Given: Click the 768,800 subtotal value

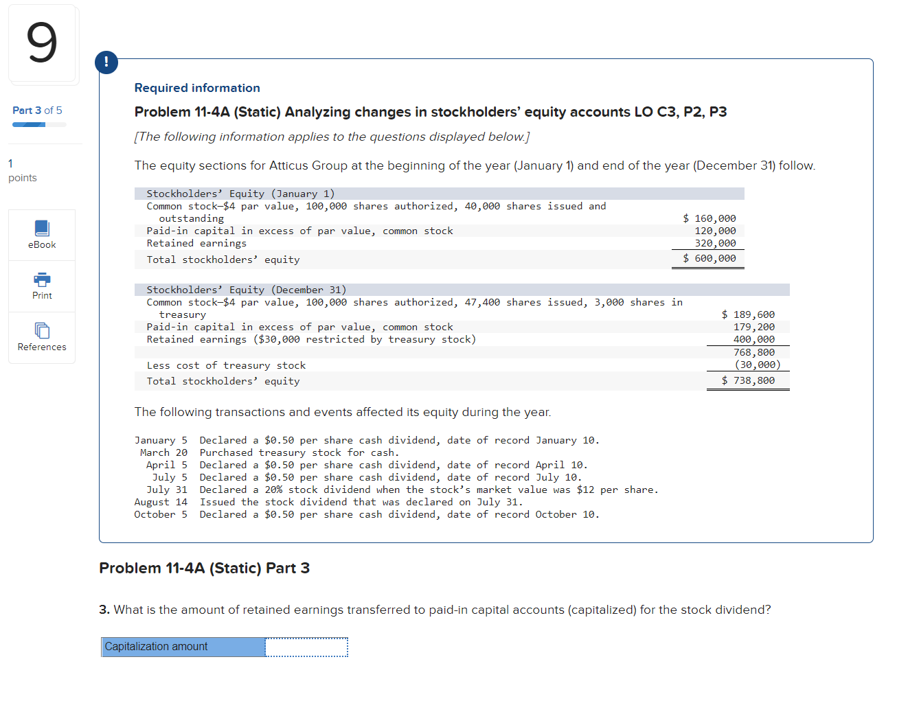Looking at the screenshot, I should 754,352.
